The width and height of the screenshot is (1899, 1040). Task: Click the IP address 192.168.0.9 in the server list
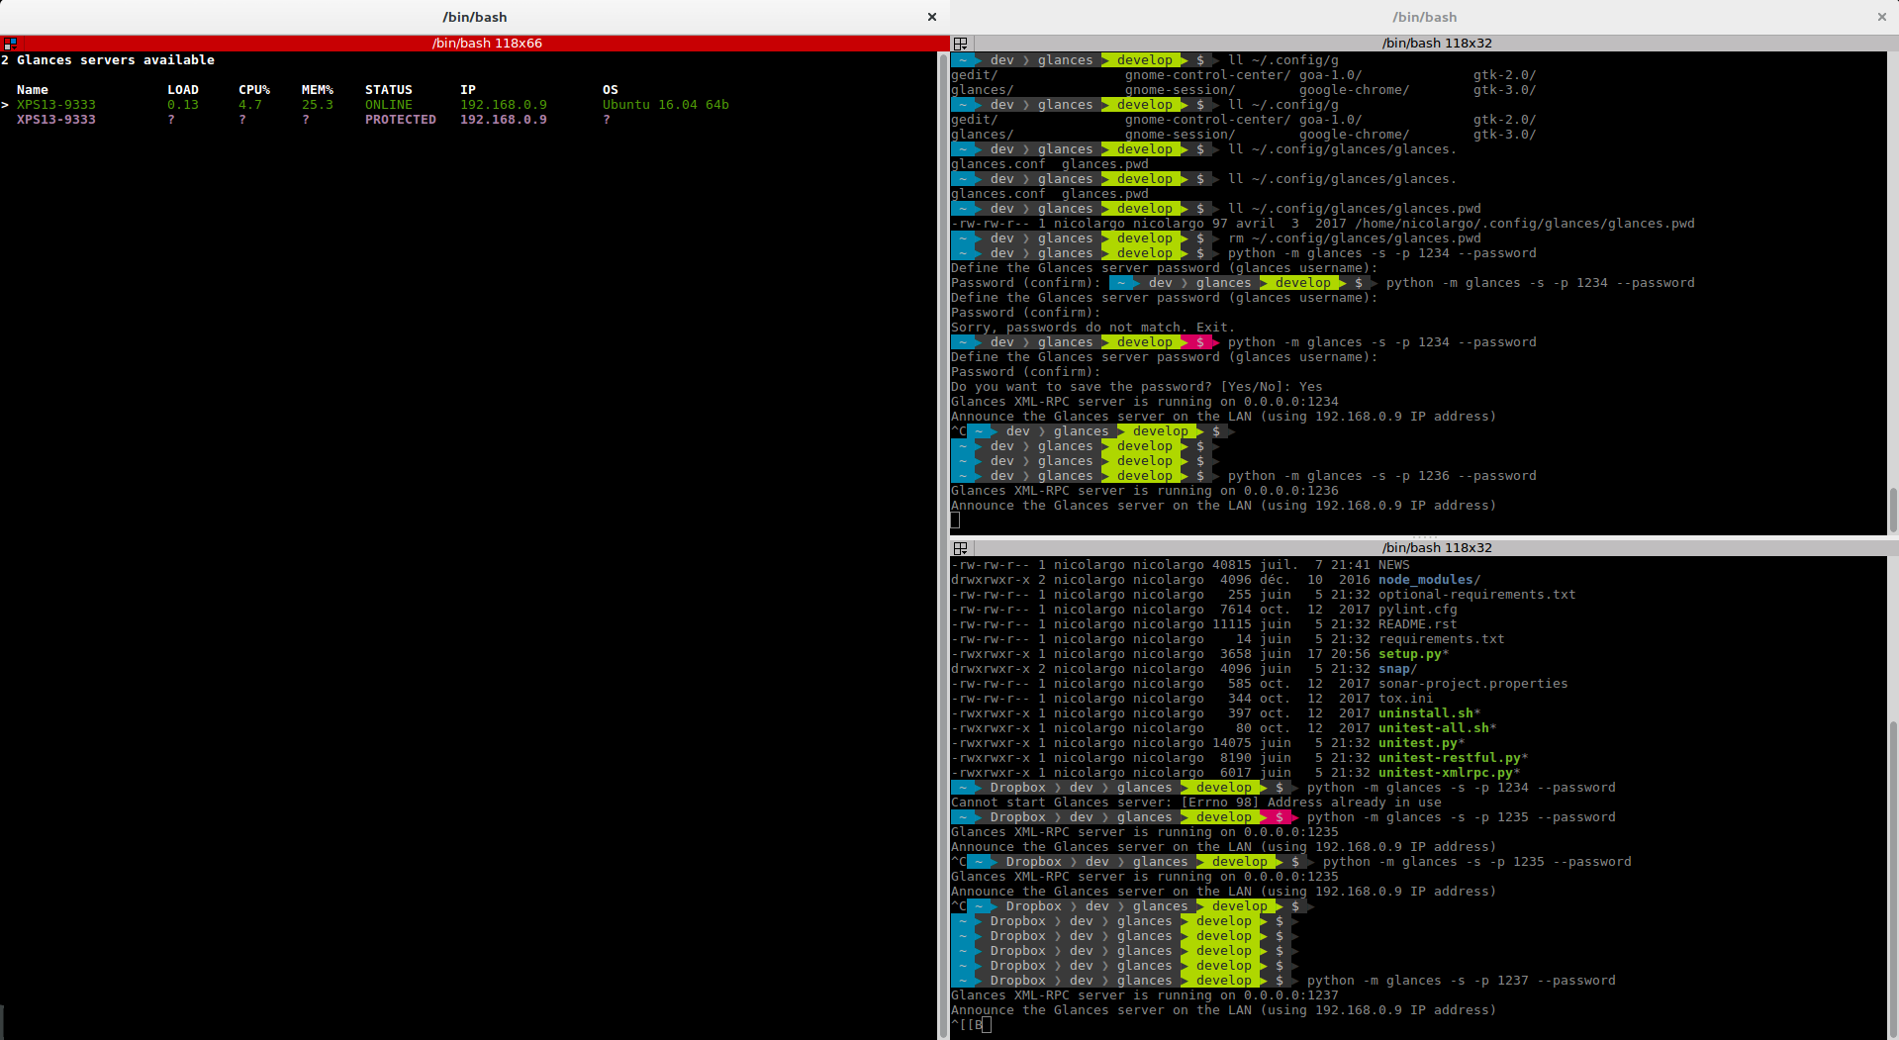click(x=504, y=104)
